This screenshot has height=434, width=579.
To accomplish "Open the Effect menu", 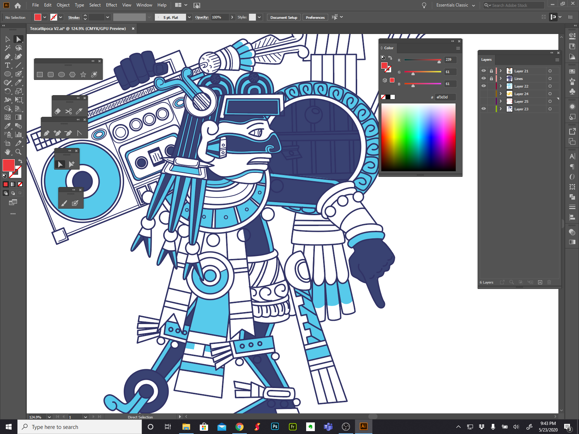I will pyautogui.click(x=111, y=5).
